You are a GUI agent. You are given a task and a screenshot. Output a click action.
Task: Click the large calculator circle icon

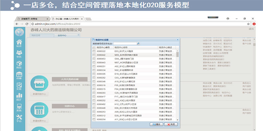[x=39, y=110]
